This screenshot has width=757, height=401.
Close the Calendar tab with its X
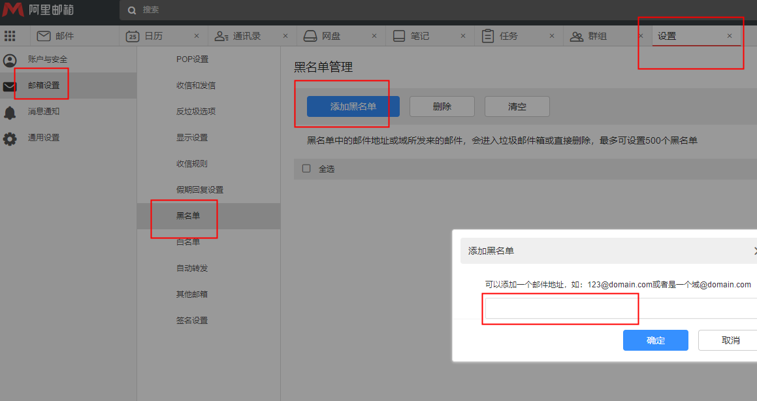197,37
